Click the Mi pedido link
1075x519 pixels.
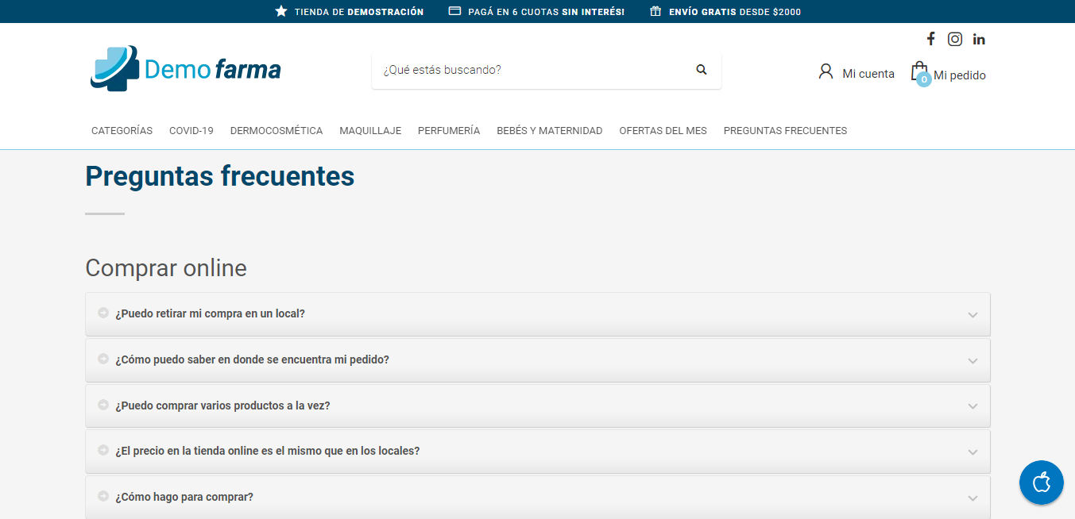click(960, 75)
